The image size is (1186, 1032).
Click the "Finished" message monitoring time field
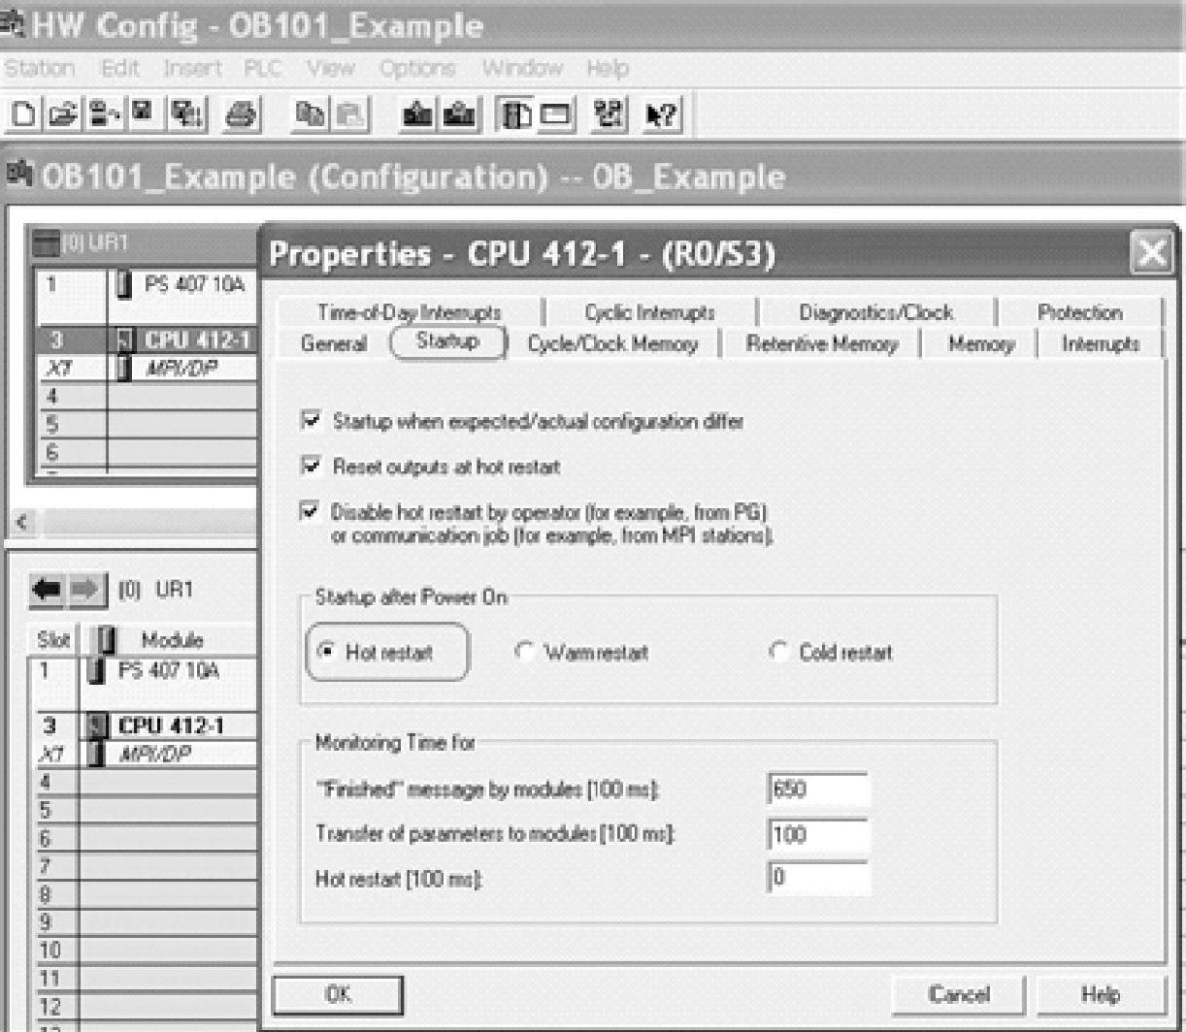(817, 790)
